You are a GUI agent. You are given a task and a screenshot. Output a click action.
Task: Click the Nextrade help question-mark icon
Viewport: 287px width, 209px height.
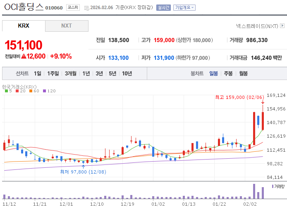click(x=282, y=26)
